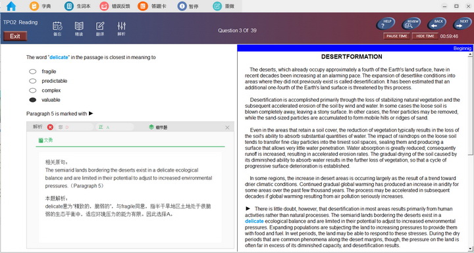Screen dimensions: 474x253
Task: Select the 'fragile' answer option
Action: coord(33,72)
